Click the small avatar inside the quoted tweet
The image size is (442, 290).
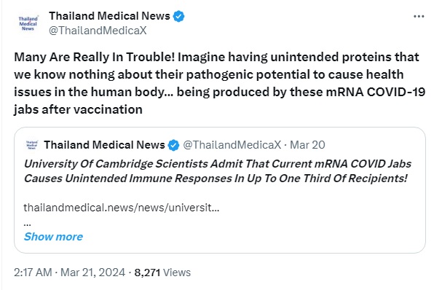[32, 145]
